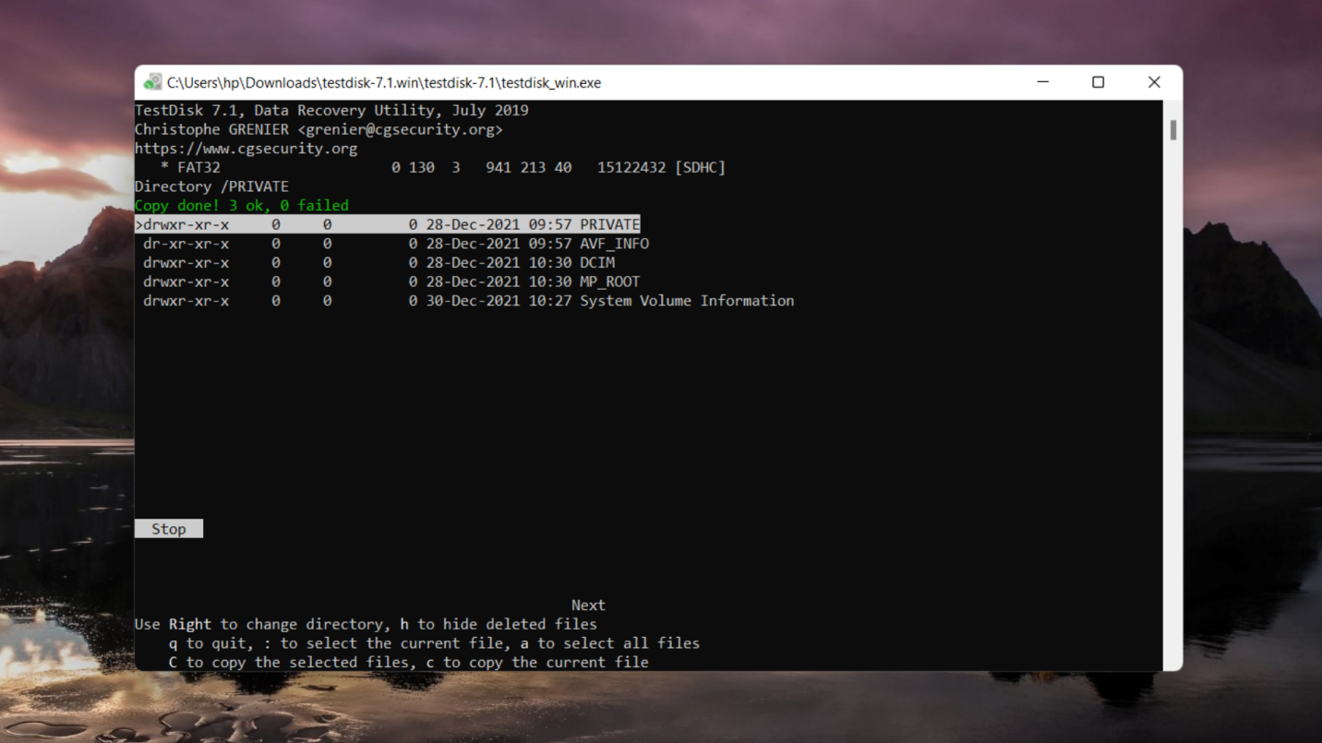Click the TestDisk icon in title bar
Screen dimensions: 1322x743
152,82
